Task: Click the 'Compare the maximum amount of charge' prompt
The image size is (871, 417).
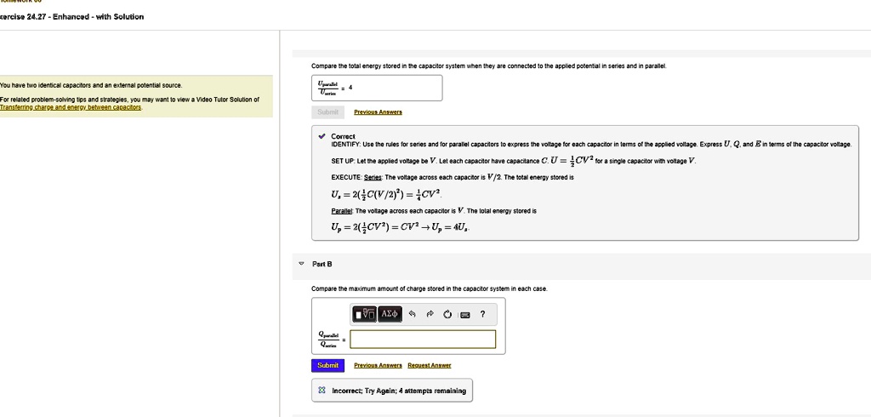Action: (x=430, y=288)
